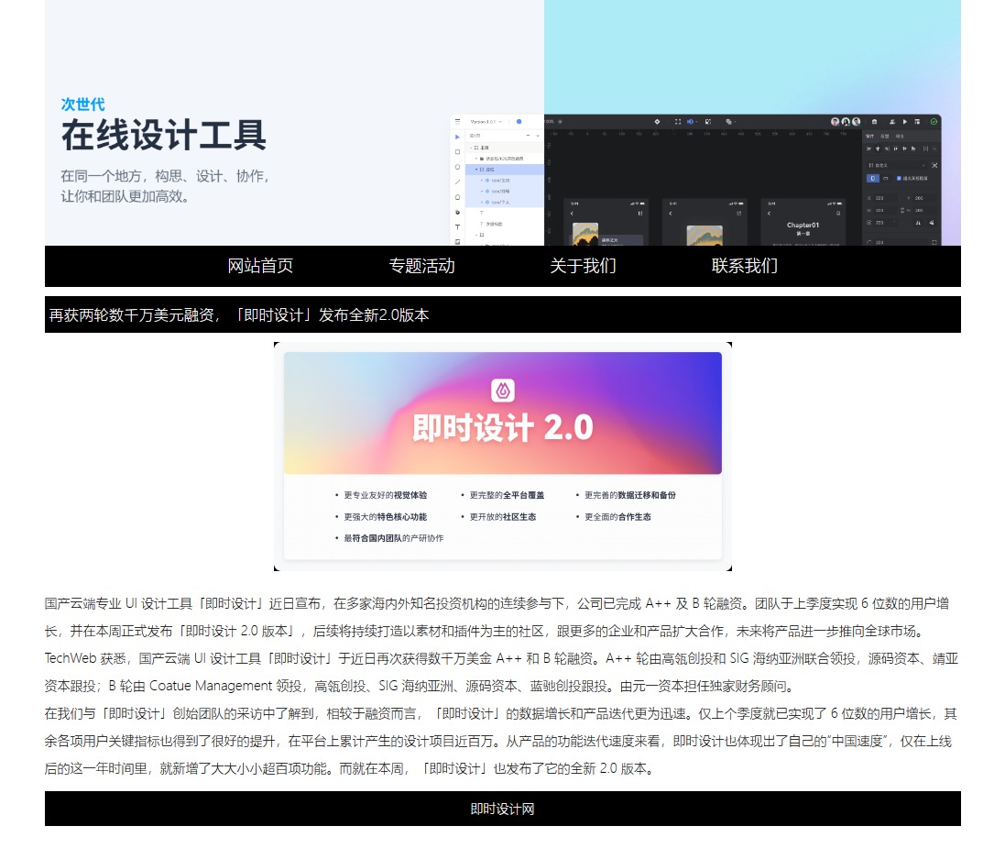Viewport: 1005px width, 859px height.
Task: Click the green checkmark status icon
Action: [x=934, y=121]
